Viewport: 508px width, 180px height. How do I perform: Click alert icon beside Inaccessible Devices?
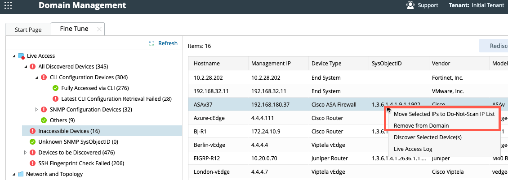[x=32, y=131]
